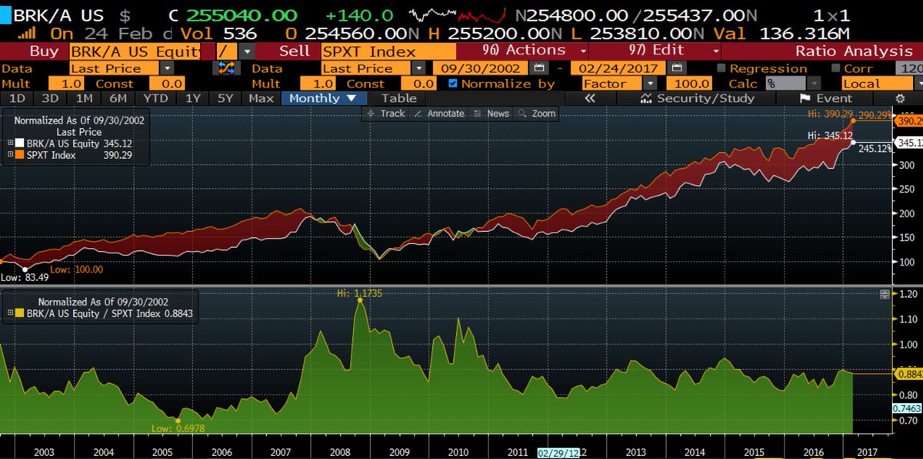Select the YTD range tab
923x459 pixels.
coord(156,98)
